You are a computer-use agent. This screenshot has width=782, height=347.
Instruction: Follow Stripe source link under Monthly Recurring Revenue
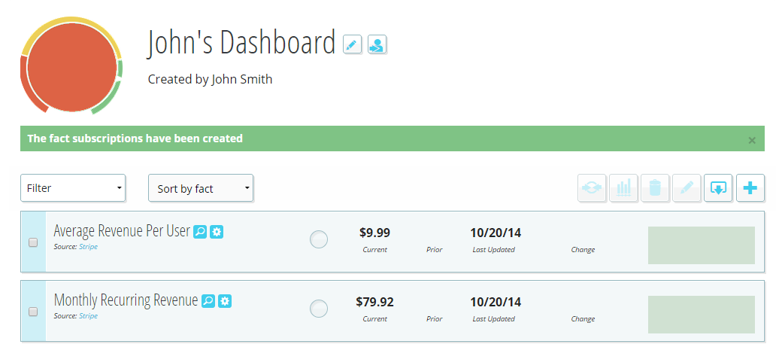(x=88, y=315)
